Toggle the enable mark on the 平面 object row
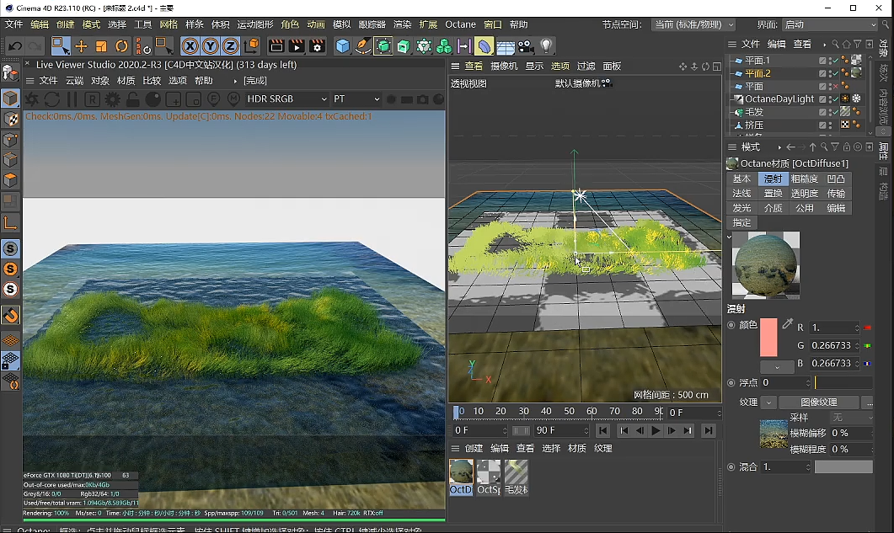 tap(835, 87)
